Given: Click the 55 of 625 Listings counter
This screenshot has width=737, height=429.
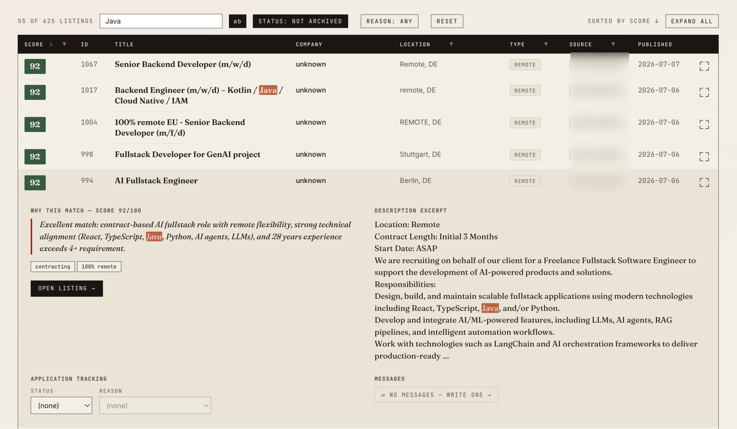Looking at the screenshot, I should [x=55, y=21].
